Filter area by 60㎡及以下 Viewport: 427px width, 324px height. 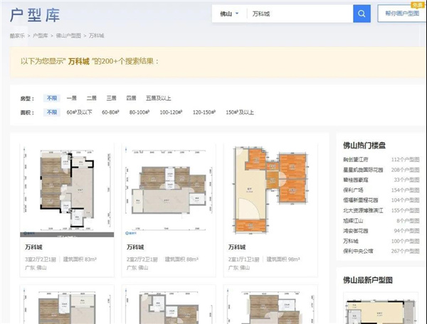pyautogui.click(x=79, y=112)
